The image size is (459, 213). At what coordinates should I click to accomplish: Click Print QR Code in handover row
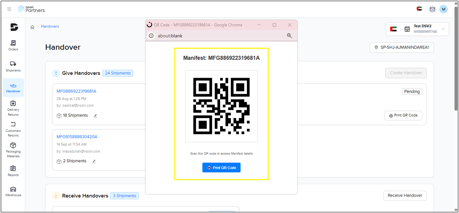click(403, 115)
